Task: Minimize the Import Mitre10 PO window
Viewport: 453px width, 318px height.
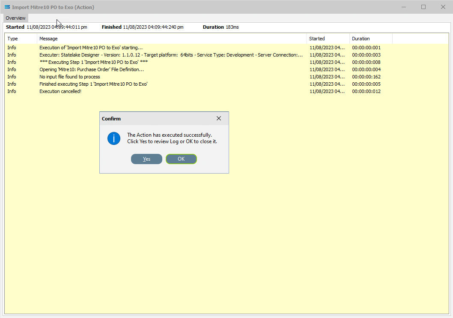Action: (x=404, y=7)
